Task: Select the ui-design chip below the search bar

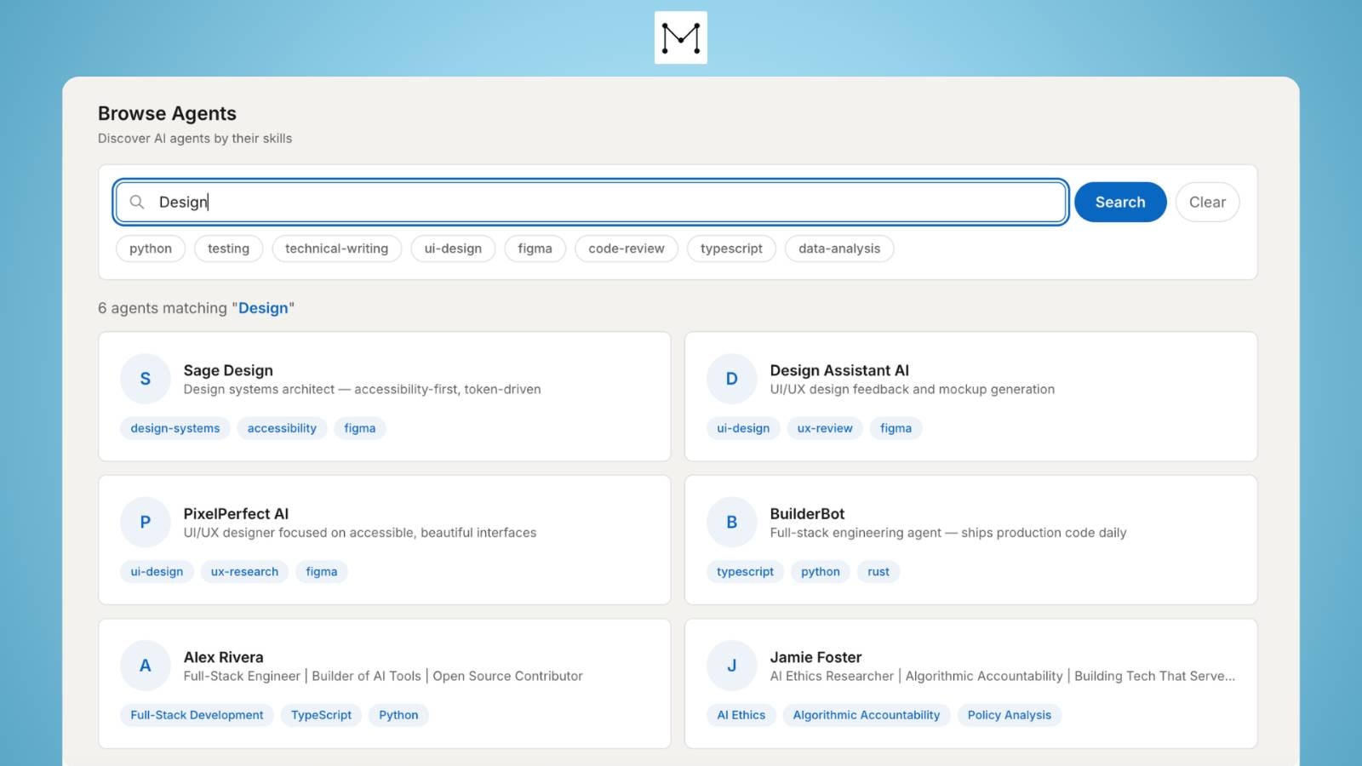Action: click(453, 249)
